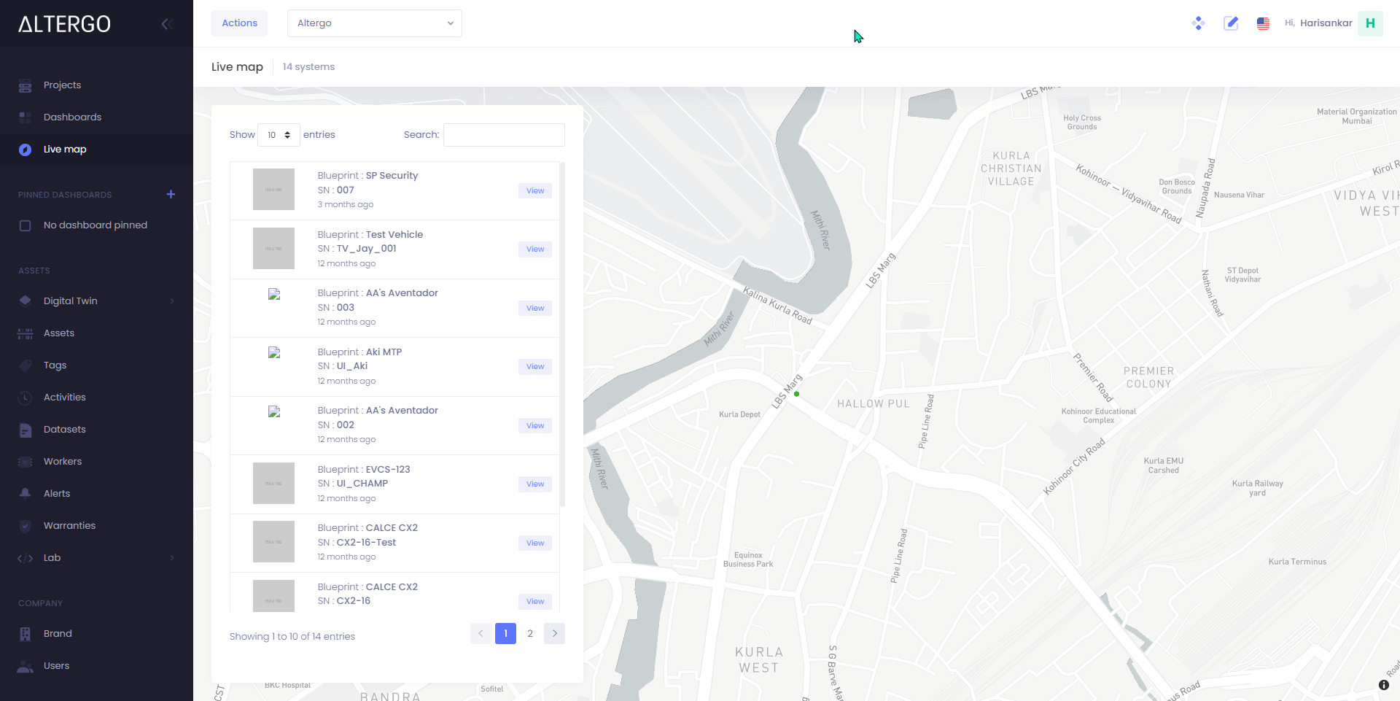Open the blue diamond apps icon
1400x701 pixels.
[x=1198, y=23]
